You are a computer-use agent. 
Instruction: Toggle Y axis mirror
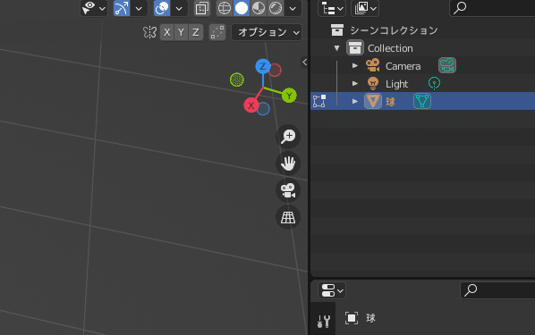pyautogui.click(x=182, y=32)
